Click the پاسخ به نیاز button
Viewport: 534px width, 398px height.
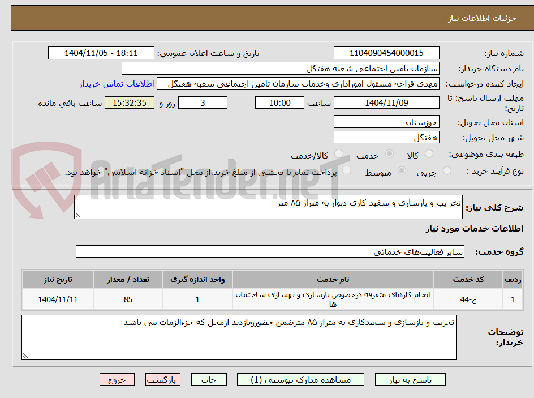[410, 379]
